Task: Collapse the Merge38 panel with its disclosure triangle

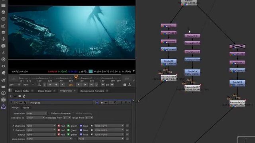Action: coord(11,102)
